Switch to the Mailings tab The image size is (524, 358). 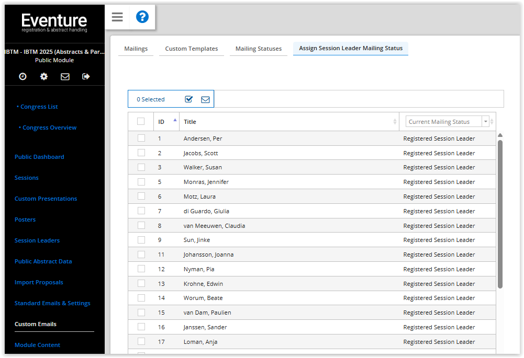(136, 49)
